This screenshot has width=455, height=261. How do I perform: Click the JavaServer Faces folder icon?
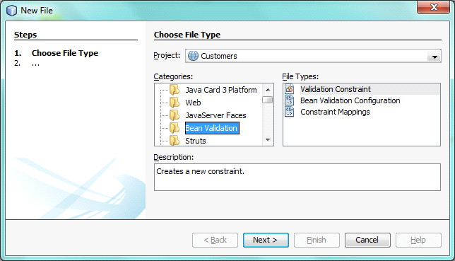(175, 115)
